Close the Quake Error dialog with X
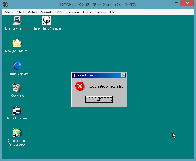 click(x=123, y=75)
